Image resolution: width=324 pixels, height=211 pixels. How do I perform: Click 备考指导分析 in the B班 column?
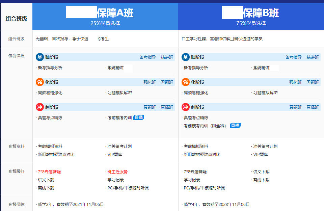[x=196, y=68]
